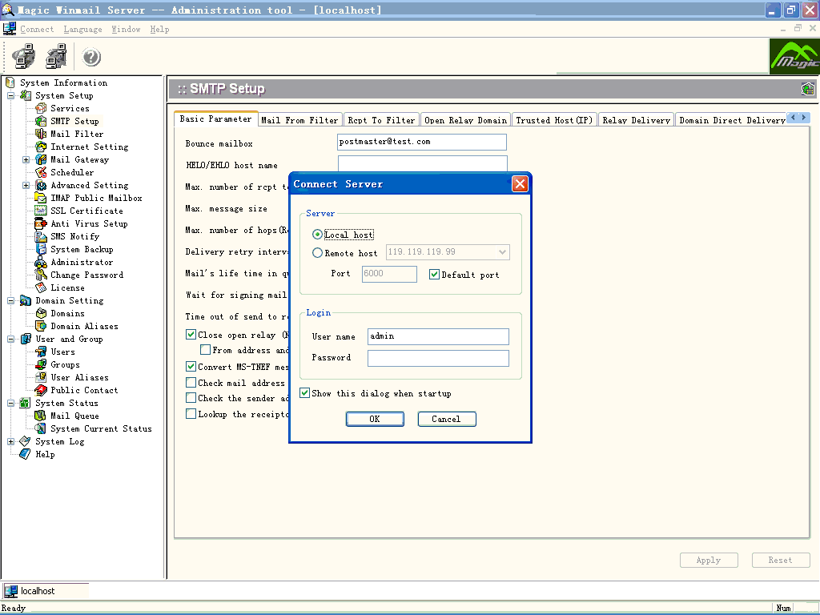Select System Current Status tree item
The width and height of the screenshot is (820, 615).
pos(101,429)
